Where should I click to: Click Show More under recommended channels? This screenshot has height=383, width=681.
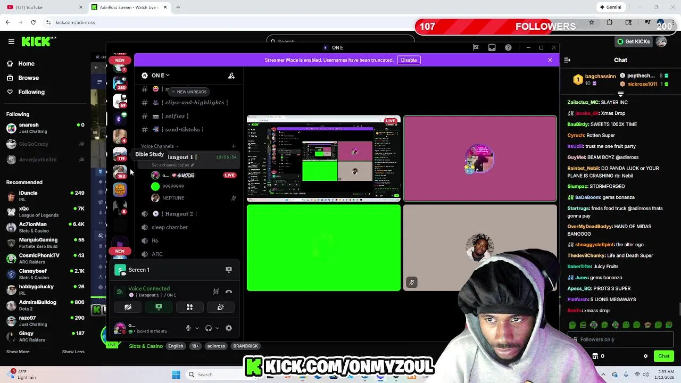[x=18, y=352]
